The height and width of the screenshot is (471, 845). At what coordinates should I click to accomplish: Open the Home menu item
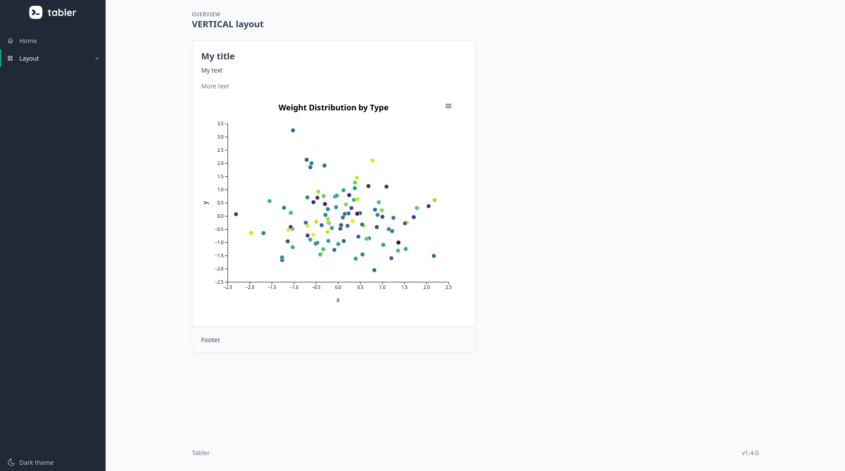click(28, 41)
